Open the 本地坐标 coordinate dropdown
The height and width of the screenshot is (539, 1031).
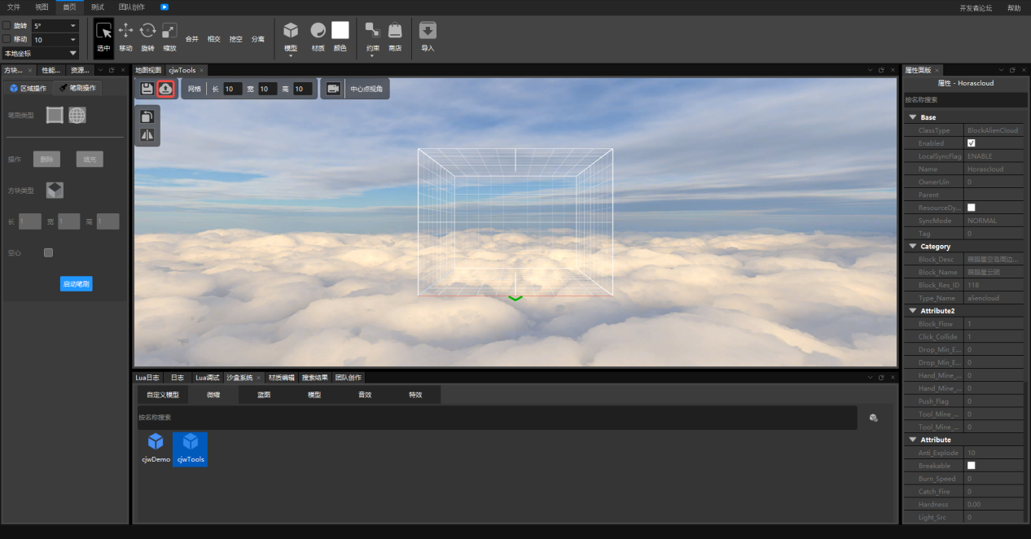pyautogui.click(x=41, y=53)
